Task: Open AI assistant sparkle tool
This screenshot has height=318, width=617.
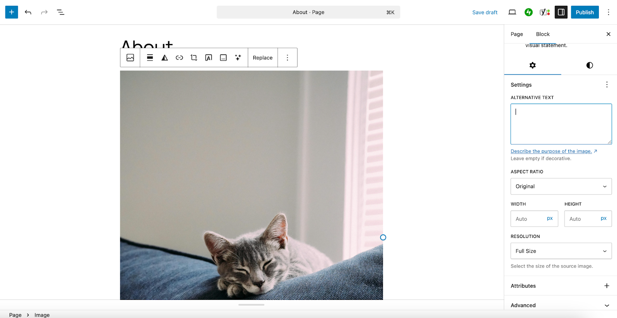Action: click(238, 58)
